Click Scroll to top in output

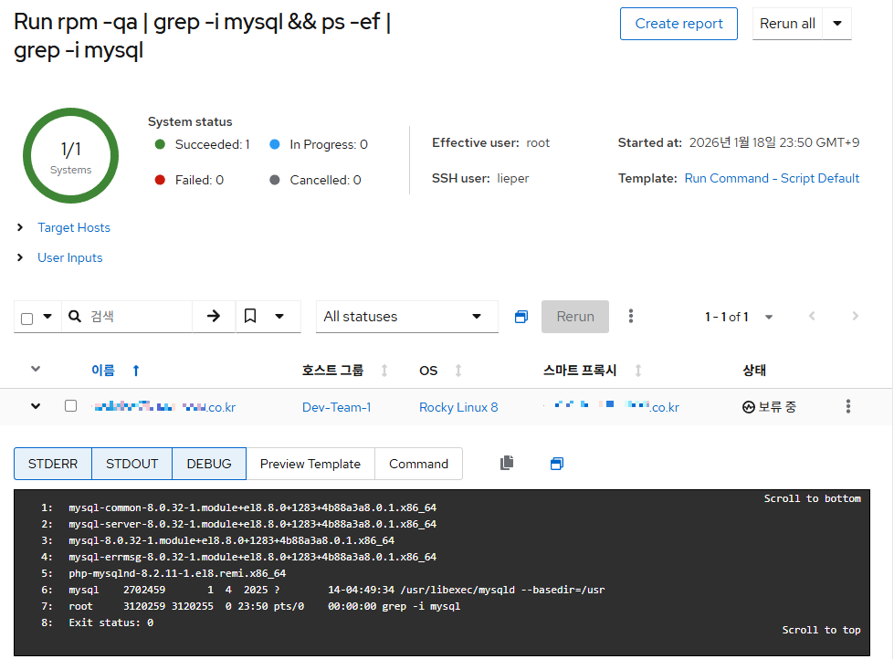(x=821, y=630)
